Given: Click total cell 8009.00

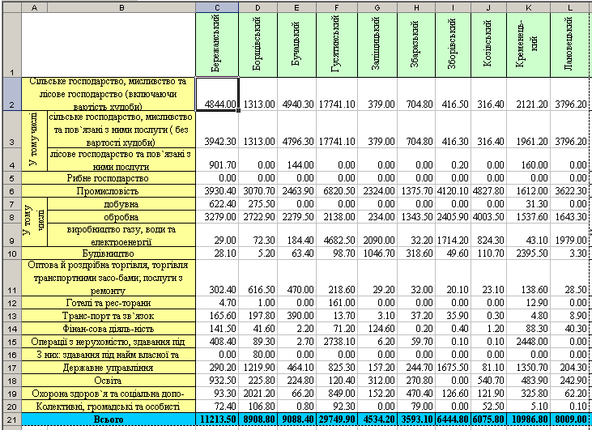Looking at the screenshot, I should pos(569,419).
